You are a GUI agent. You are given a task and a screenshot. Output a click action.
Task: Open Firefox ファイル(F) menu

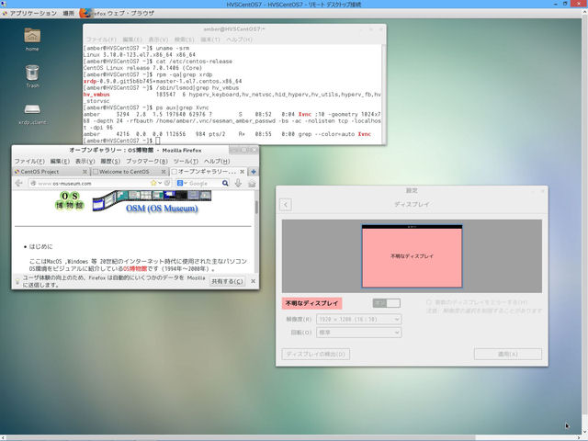pyautogui.click(x=29, y=161)
